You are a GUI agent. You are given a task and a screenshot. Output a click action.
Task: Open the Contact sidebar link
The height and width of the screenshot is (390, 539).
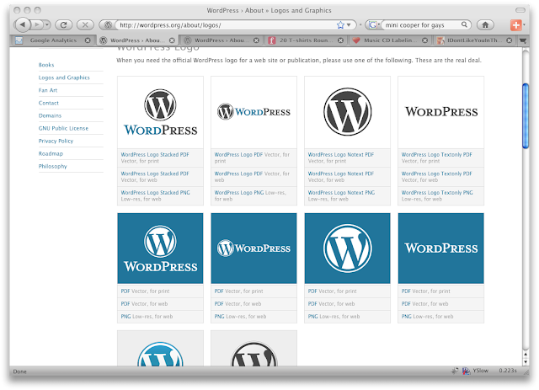[x=49, y=103]
